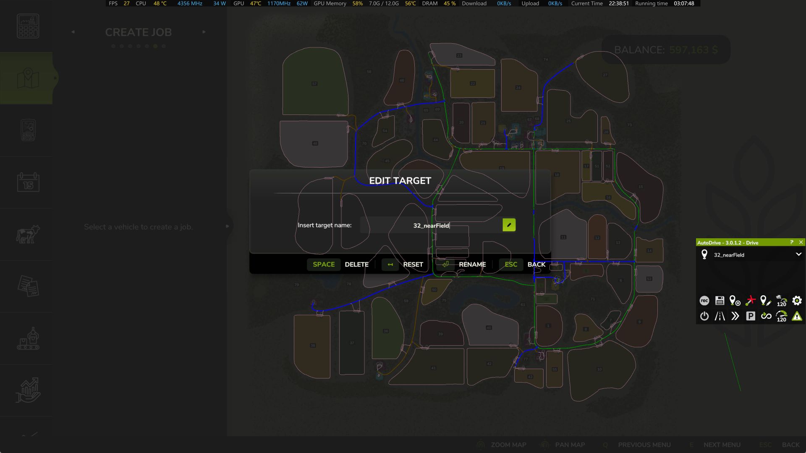
Task: Click PREVIOUS MENU in the bottom bar
Action: [644, 445]
